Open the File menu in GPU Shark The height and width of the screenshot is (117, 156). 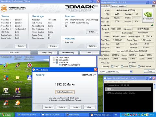(106, 82)
